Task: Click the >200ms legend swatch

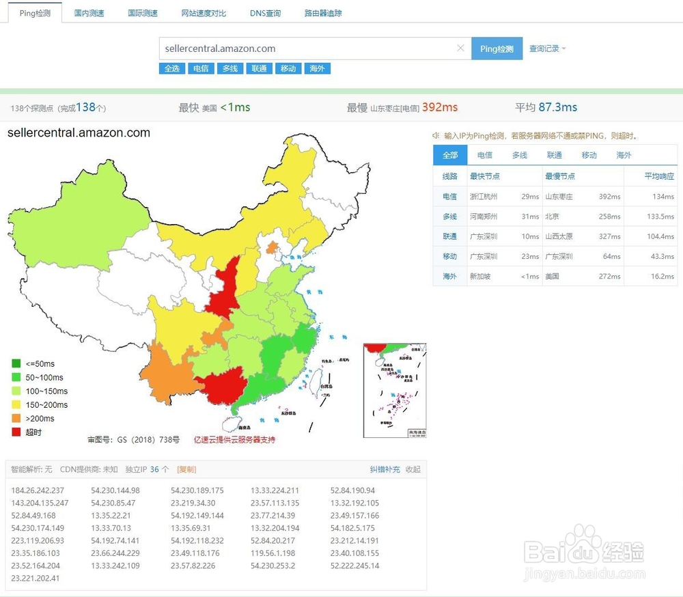Action: tap(16, 418)
